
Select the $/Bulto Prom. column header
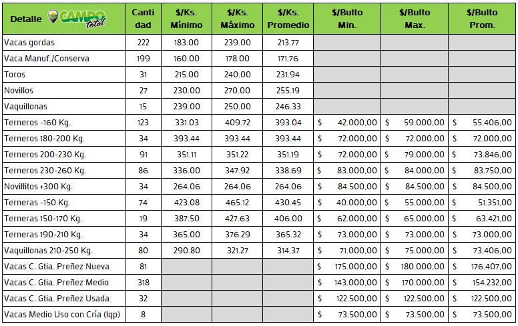tap(481, 19)
